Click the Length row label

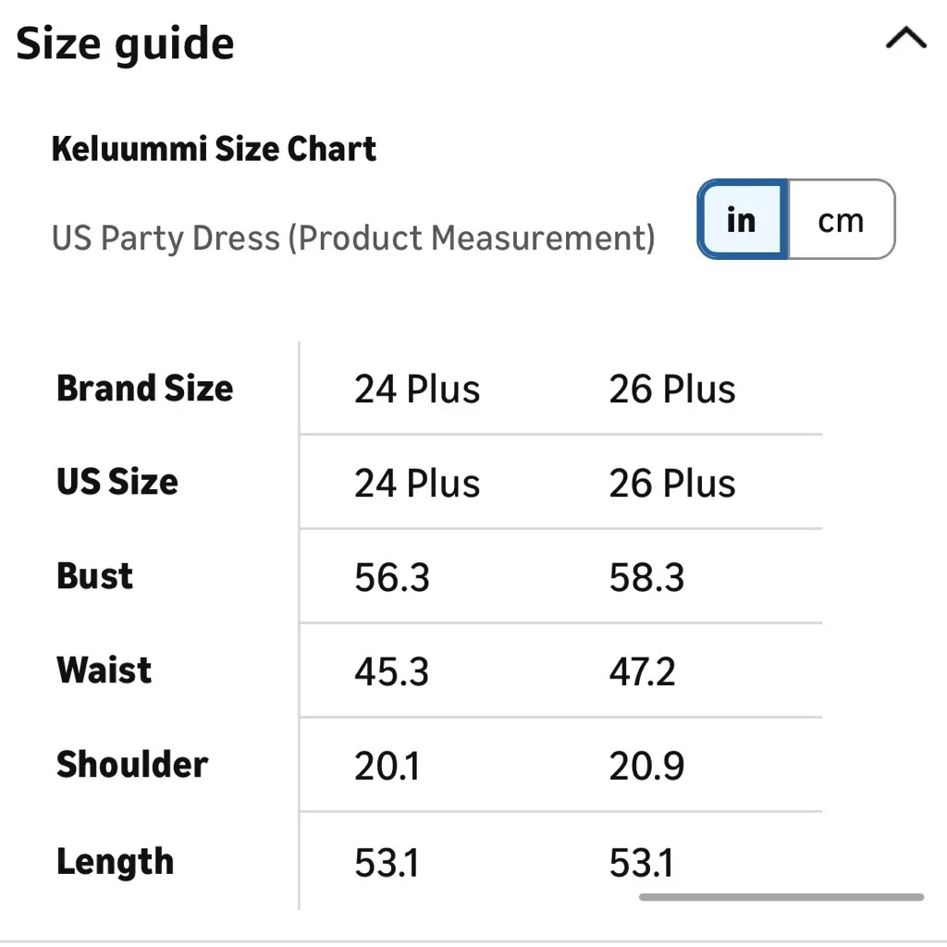(x=116, y=862)
